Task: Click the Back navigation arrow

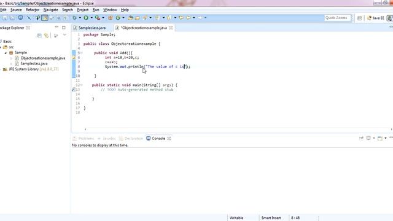Action: click(x=188, y=18)
